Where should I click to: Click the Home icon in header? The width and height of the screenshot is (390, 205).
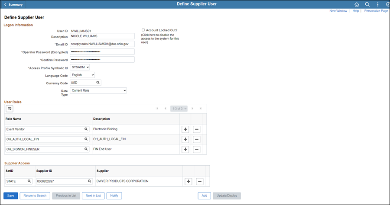coord(356,4)
